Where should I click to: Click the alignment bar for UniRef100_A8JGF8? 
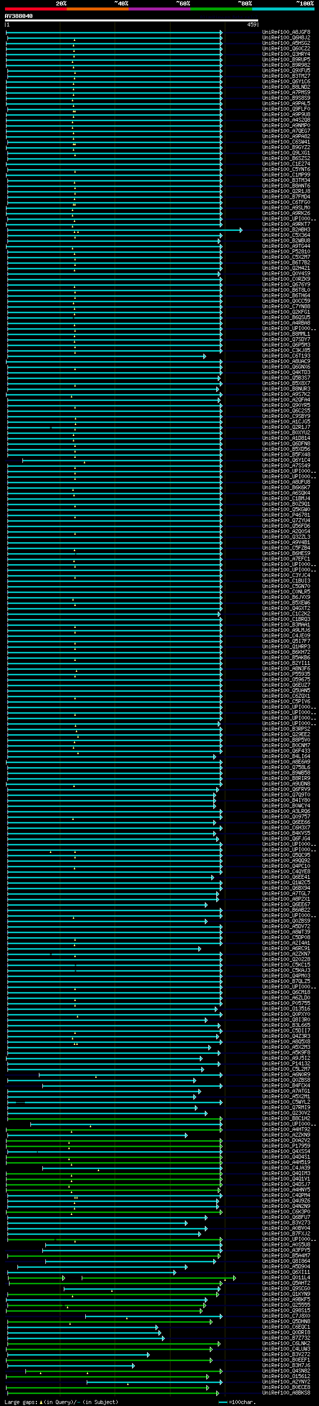coord(114,33)
